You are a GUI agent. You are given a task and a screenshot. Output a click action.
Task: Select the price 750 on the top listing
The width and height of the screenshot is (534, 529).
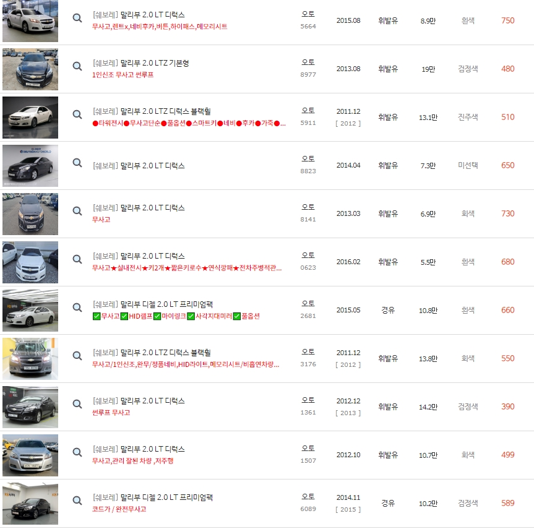pyautogui.click(x=507, y=20)
